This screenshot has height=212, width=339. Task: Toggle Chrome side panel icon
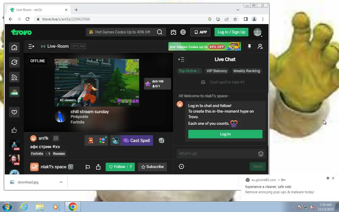point(246,19)
